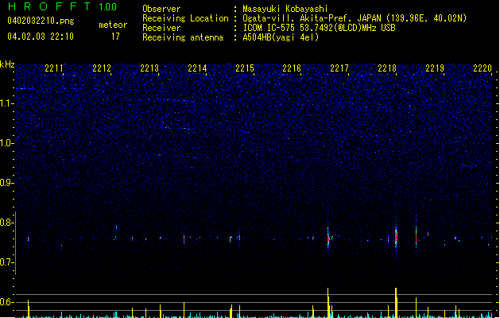Click the 2215 time marker
Screen dimensions: 500x318
click(245, 68)
